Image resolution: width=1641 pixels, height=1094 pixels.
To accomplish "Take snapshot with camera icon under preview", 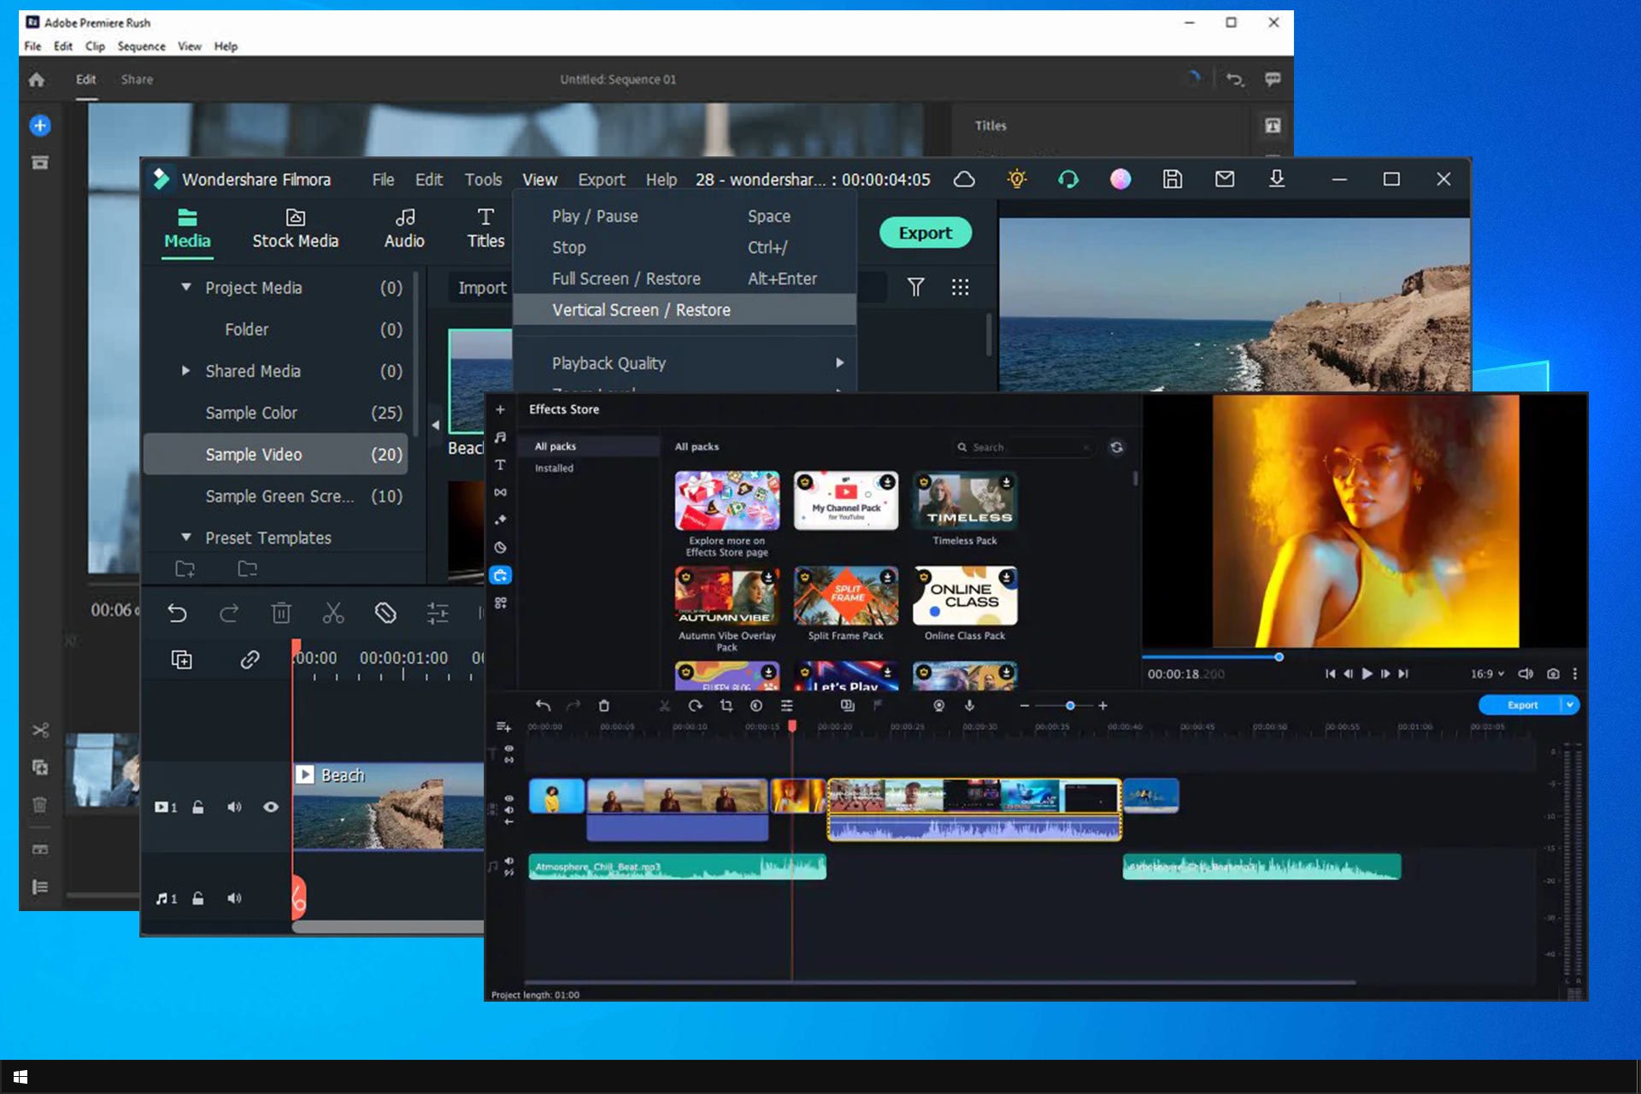I will 1553,673.
